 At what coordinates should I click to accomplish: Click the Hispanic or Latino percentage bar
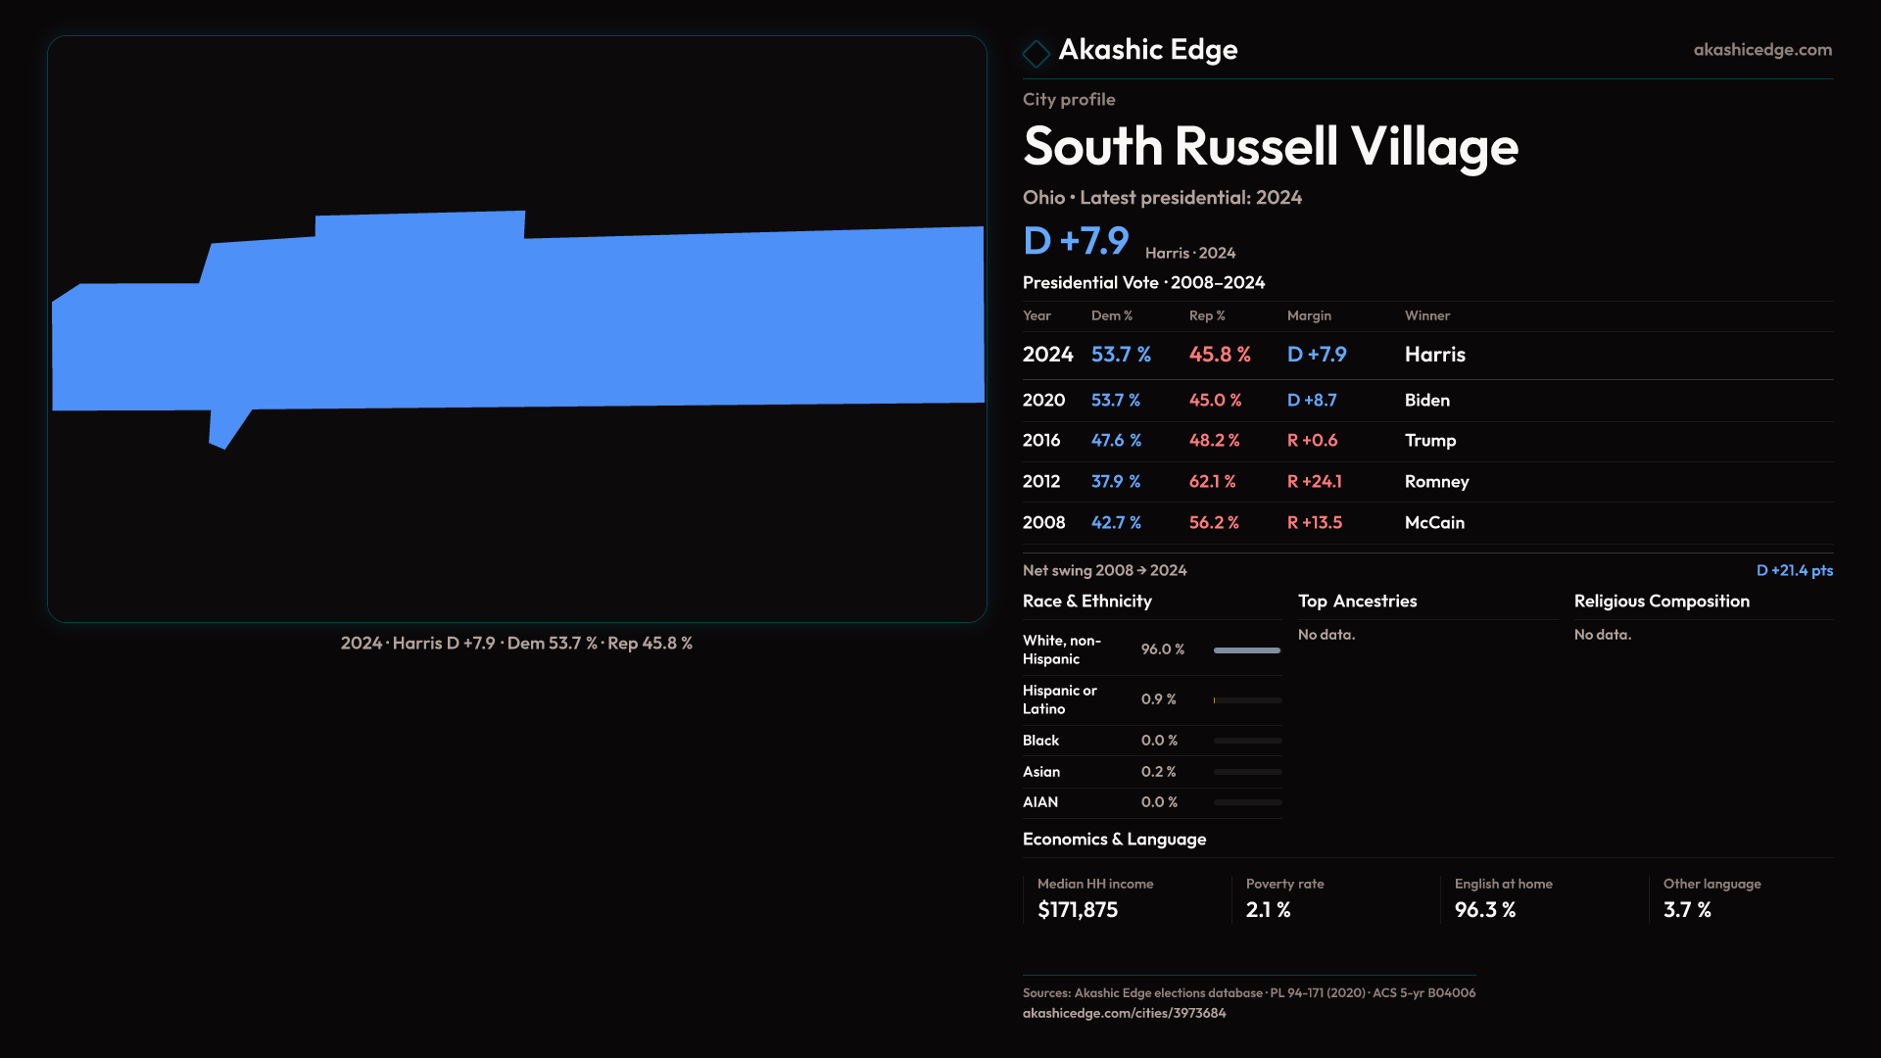pos(1246,700)
